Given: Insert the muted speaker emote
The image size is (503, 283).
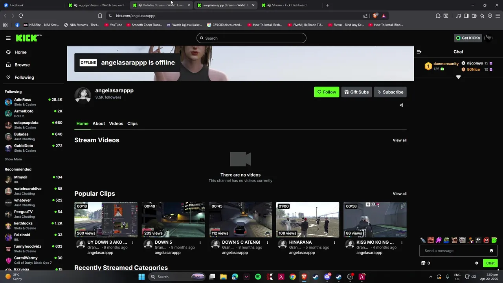Looking at the screenshot, I should (x=478, y=240).
